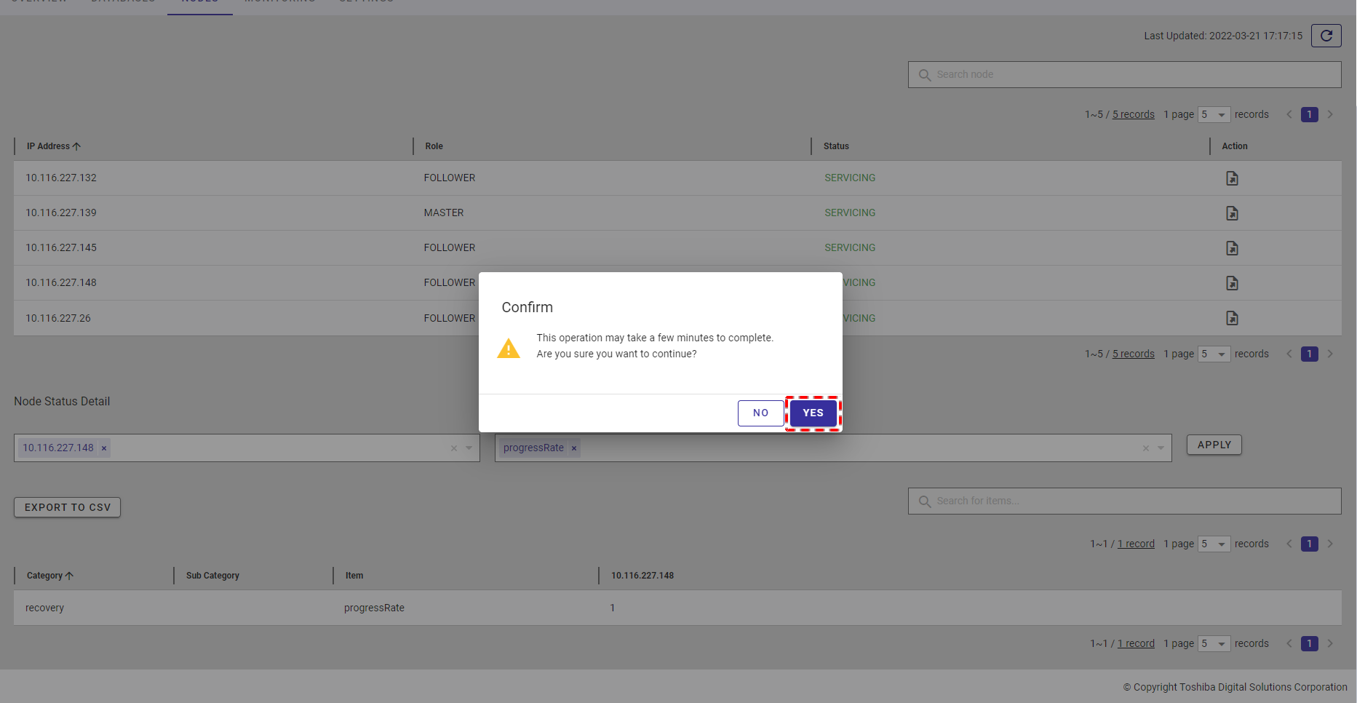1357x703 pixels.
Task: Confirm with the YES button
Action: tap(813, 413)
